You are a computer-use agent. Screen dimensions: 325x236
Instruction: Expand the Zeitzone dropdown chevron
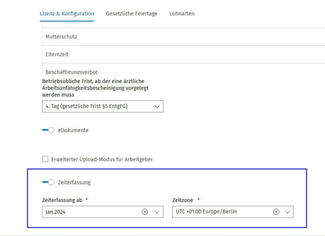click(x=287, y=212)
